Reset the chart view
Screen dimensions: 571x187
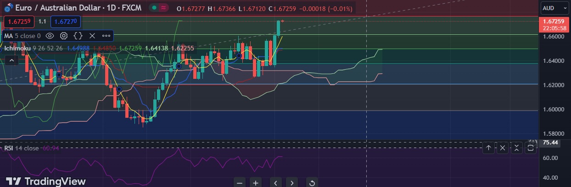[x=312, y=183]
